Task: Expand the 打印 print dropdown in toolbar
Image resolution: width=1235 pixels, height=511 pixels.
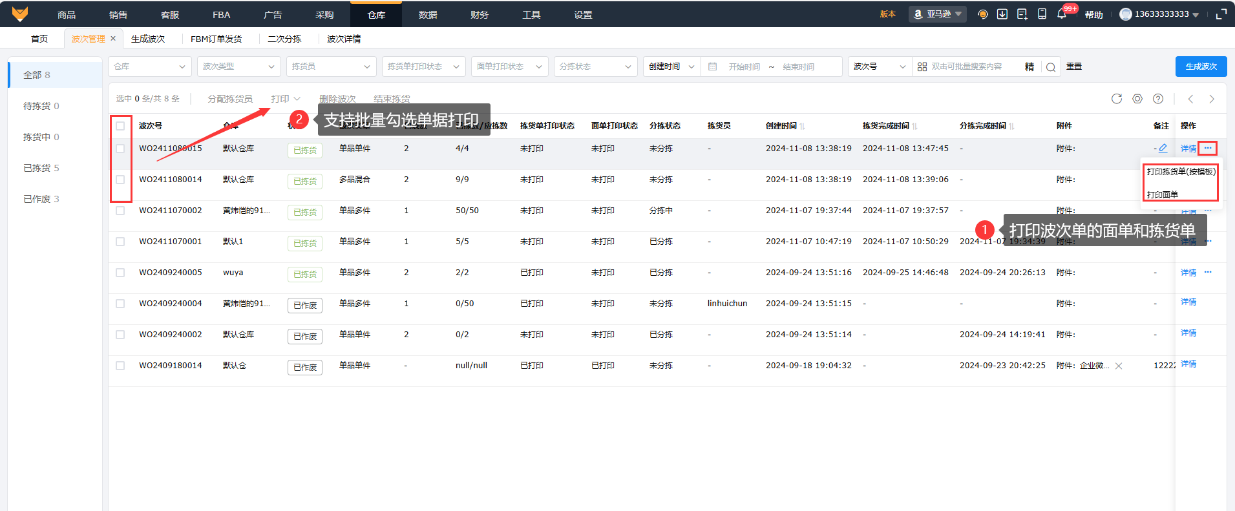Action: coord(286,99)
